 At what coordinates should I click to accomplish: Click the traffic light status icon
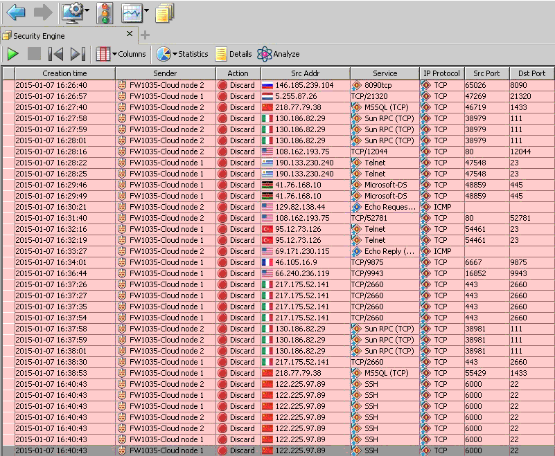click(105, 13)
